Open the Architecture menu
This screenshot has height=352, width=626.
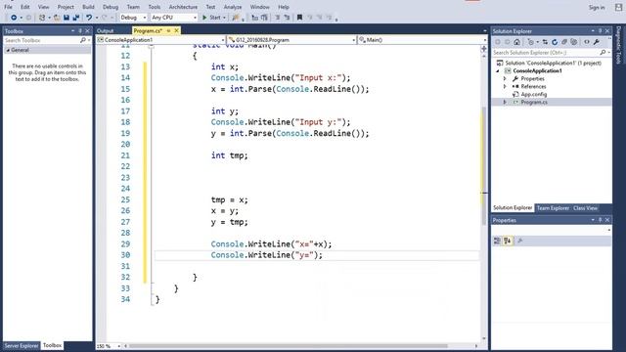[x=183, y=7]
